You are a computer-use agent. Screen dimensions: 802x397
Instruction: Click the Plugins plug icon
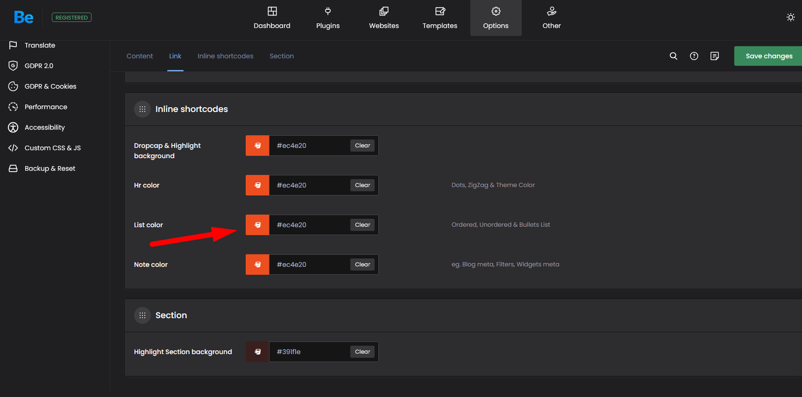coord(328,11)
